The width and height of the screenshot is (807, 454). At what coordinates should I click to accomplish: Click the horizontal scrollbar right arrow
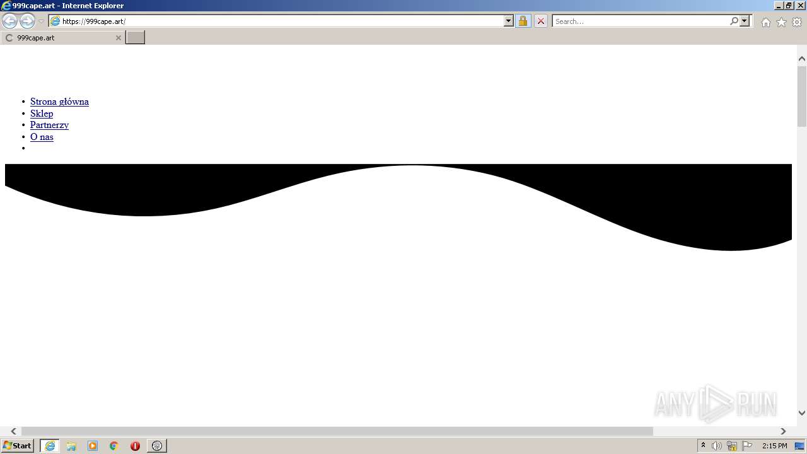784,431
